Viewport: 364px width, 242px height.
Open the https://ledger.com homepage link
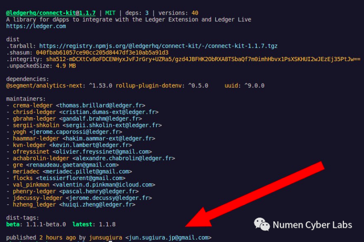tap(36, 26)
